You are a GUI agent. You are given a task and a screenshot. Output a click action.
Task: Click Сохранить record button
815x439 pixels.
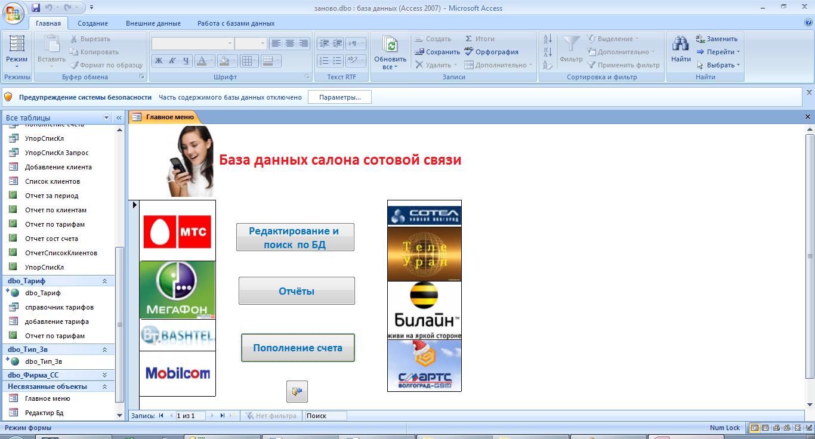[437, 52]
